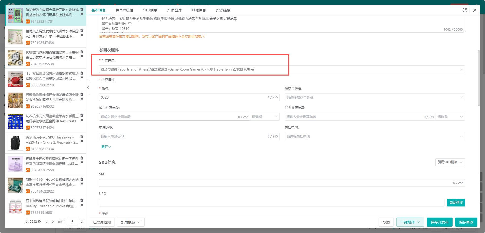The image size is (485, 233).
Task: Click 自动获取 to fetch UPC
Action: pyautogui.click(x=456, y=203)
